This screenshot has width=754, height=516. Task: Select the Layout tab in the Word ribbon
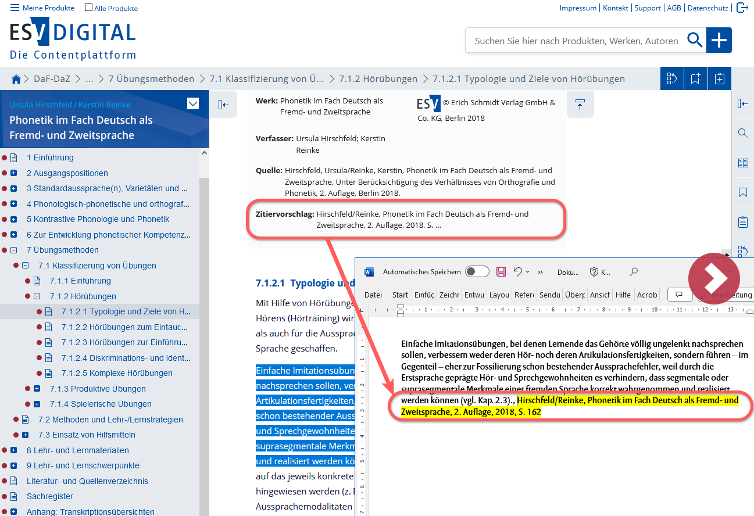(x=499, y=295)
